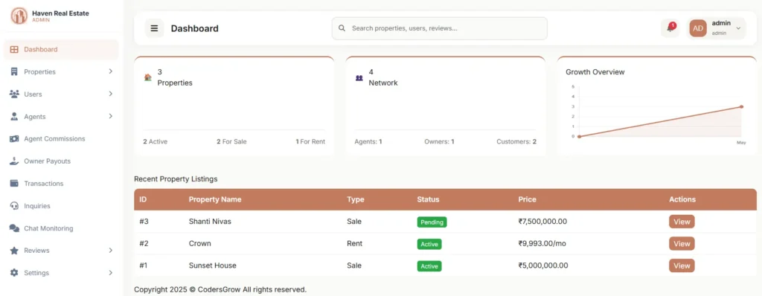
Task: Click the Growth Overview chart title
Action: click(x=595, y=72)
